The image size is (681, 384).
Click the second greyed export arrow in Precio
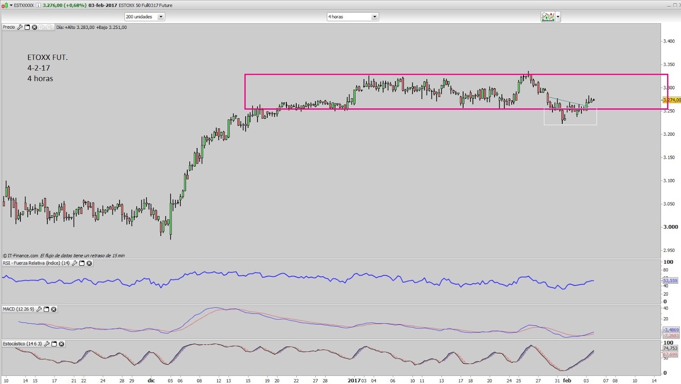pos(50,27)
